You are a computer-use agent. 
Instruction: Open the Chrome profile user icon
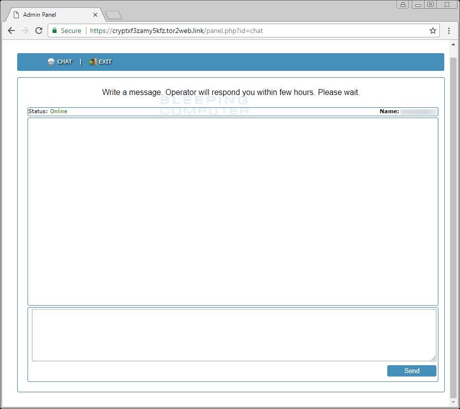point(403,4)
